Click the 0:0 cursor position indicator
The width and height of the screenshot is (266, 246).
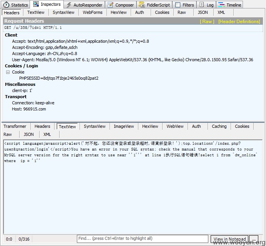[x=9, y=239]
